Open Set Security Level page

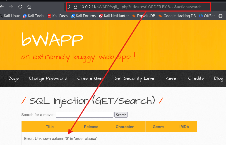[135, 78]
